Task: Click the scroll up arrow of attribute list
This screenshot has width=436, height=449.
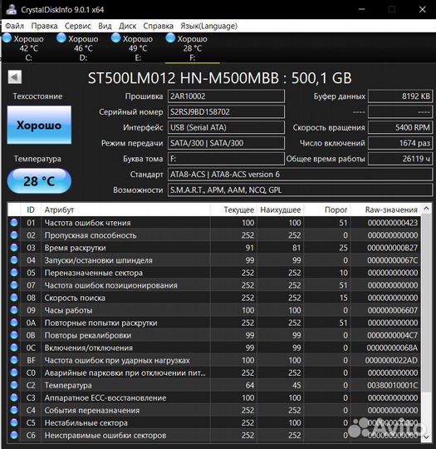Action: (x=426, y=209)
